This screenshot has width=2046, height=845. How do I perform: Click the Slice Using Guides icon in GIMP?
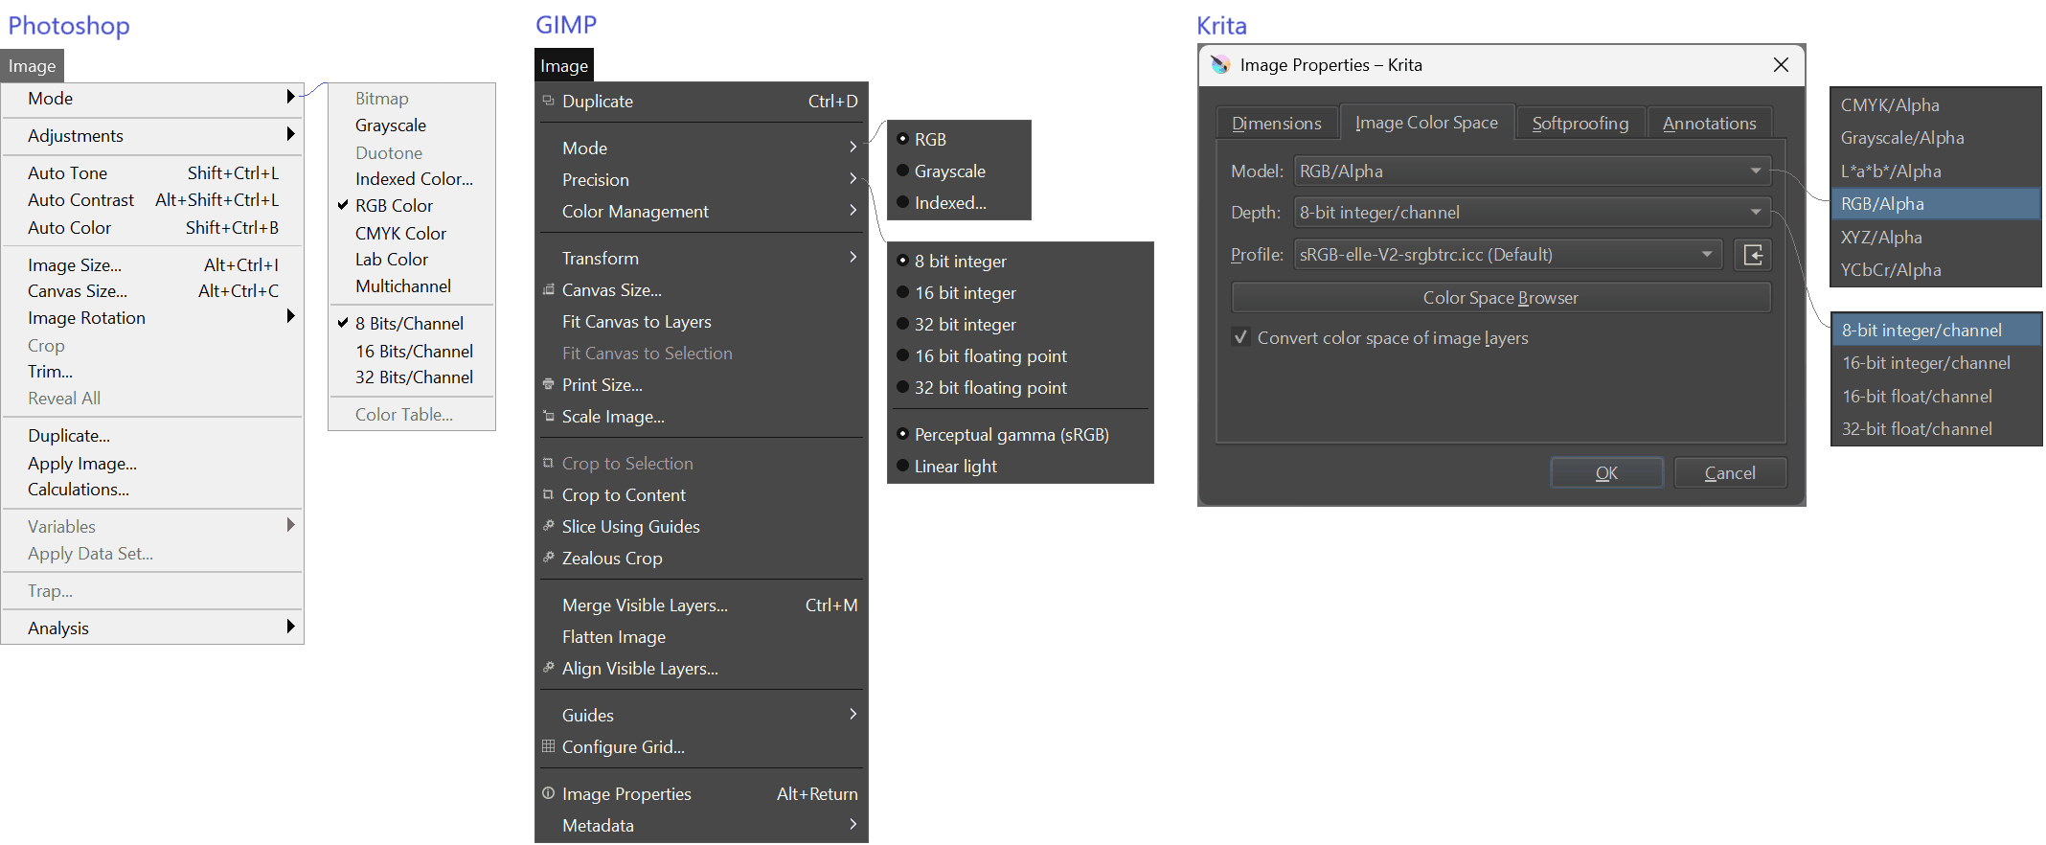(548, 526)
